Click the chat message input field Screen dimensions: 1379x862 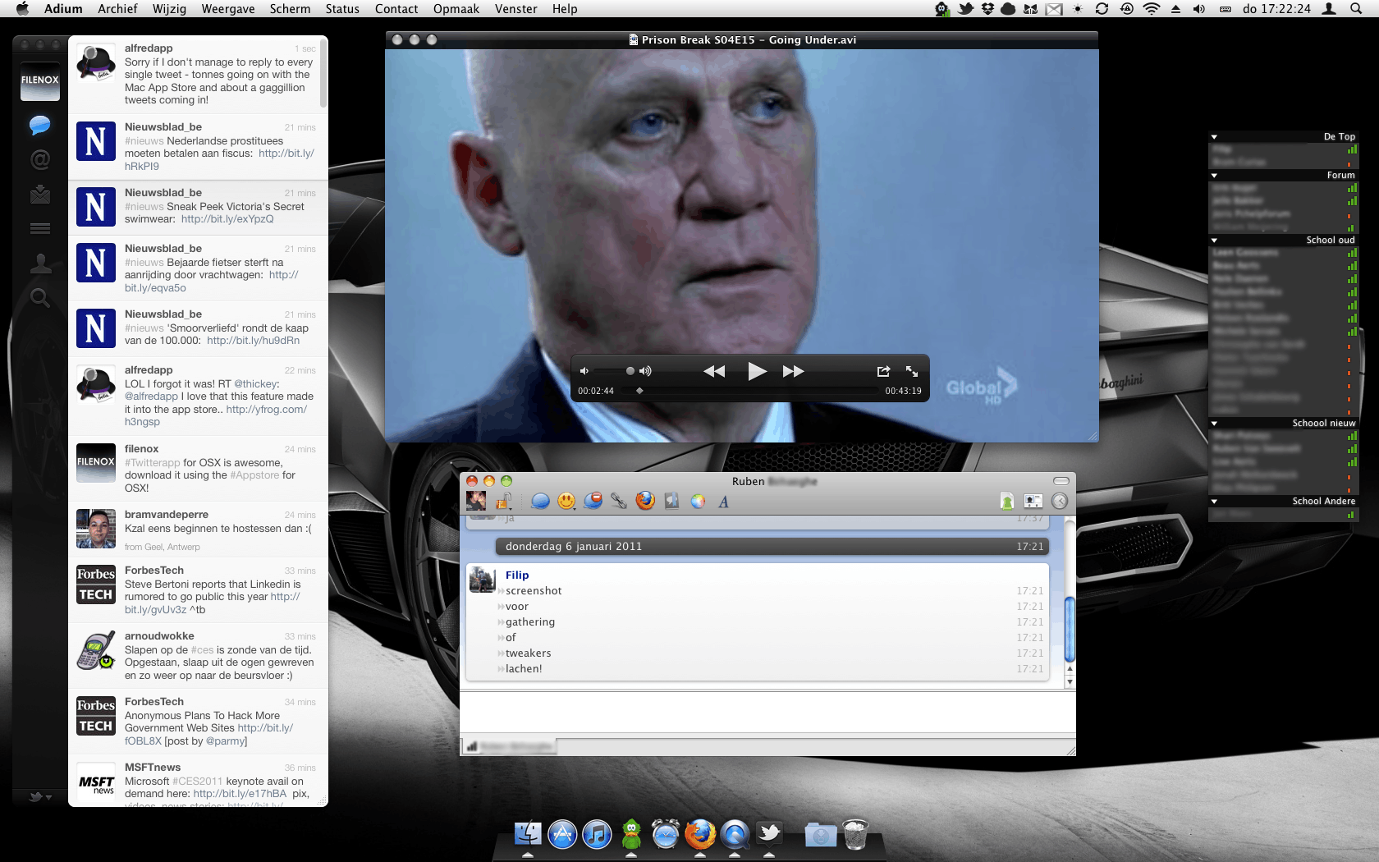[767, 713]
